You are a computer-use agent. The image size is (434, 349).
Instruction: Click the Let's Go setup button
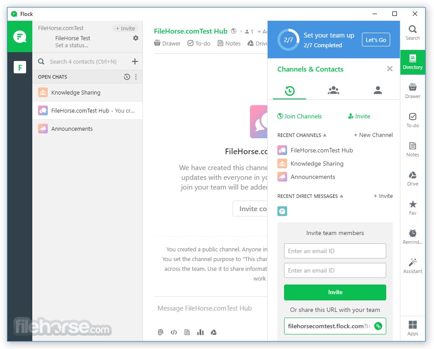tap(376, 40)
